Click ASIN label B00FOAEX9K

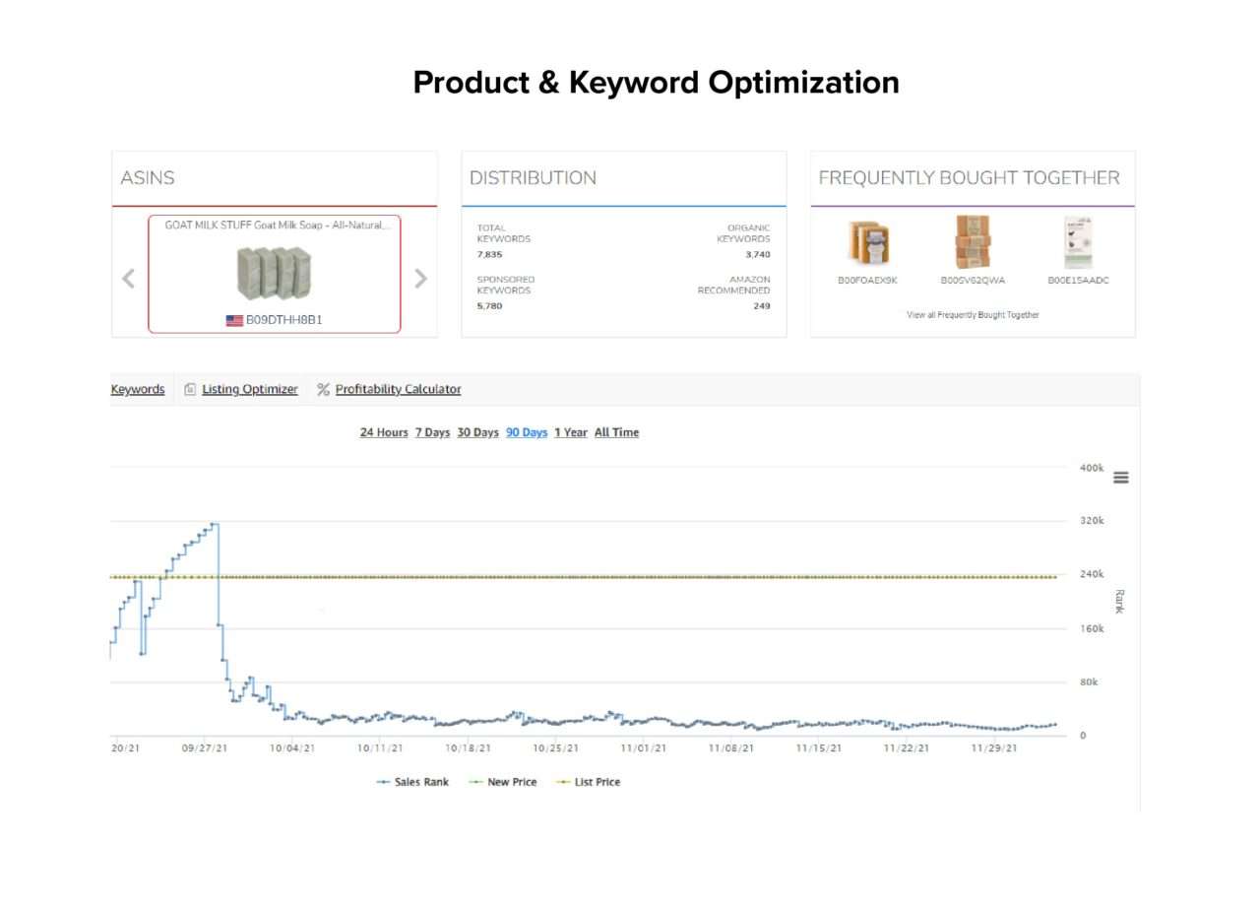[x=867, y=281]
